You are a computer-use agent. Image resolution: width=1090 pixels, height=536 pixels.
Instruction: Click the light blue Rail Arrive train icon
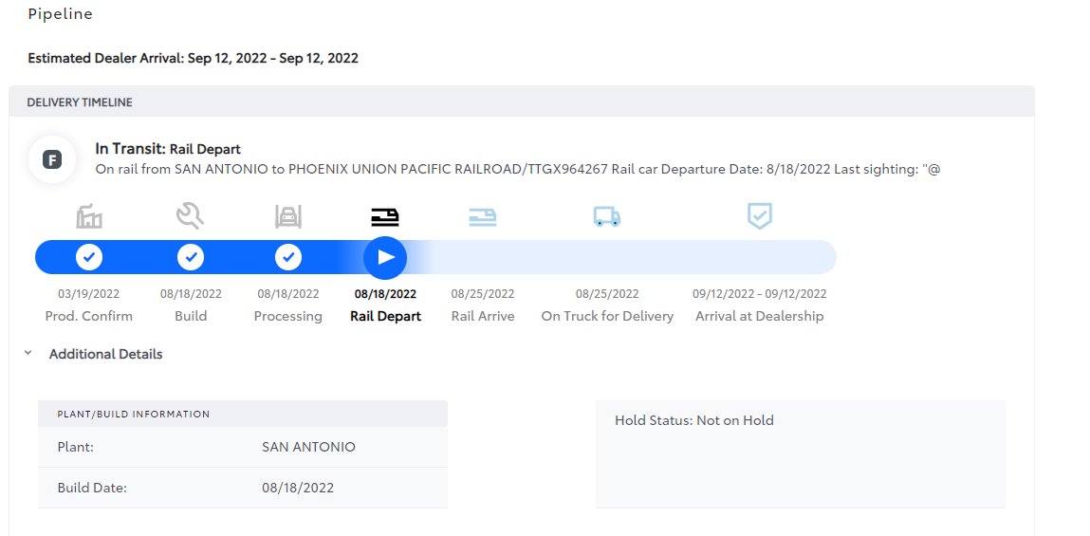coord(483,217)
